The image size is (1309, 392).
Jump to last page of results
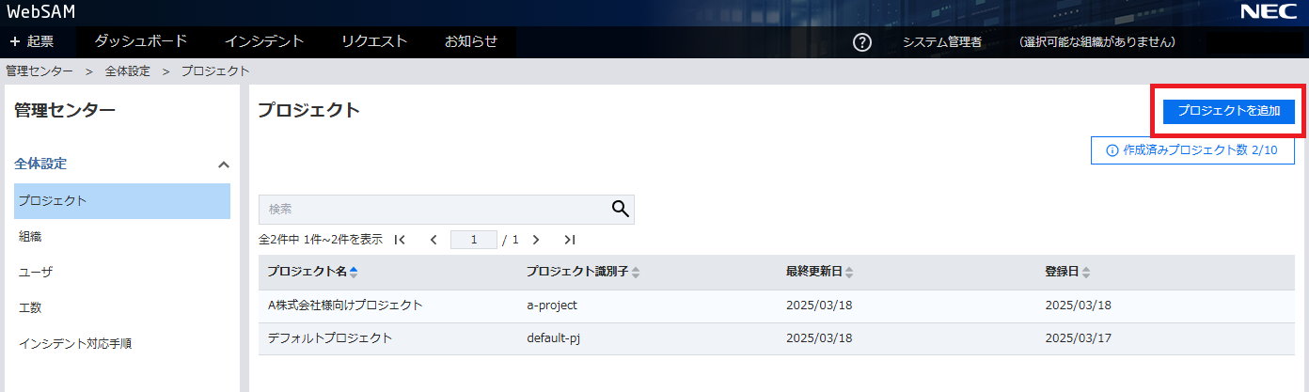tap(569, 240)
